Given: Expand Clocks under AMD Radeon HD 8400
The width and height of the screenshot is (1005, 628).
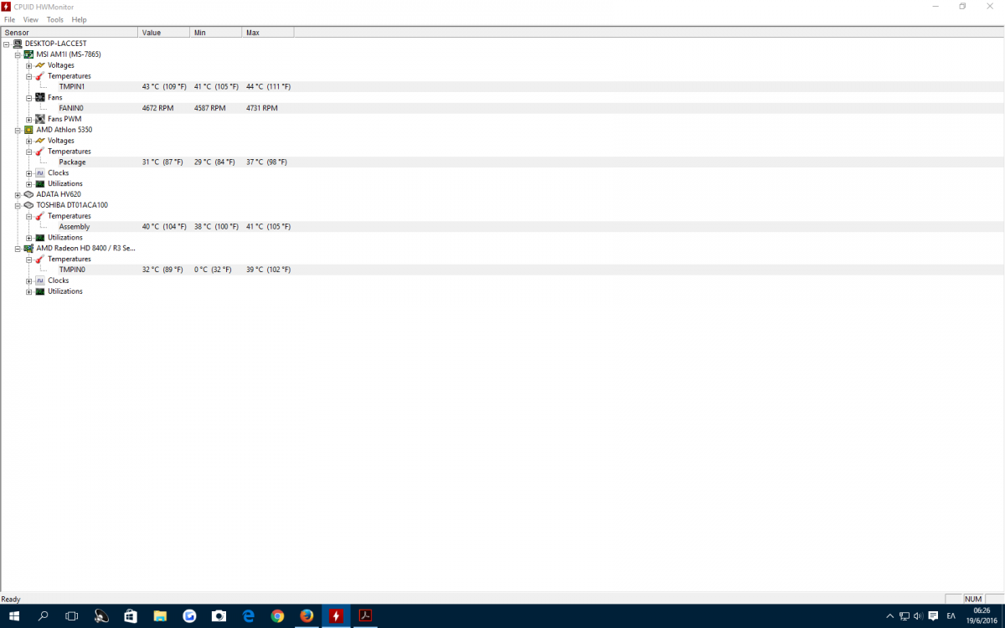Looking at the screenshot, I should [28, 281].
